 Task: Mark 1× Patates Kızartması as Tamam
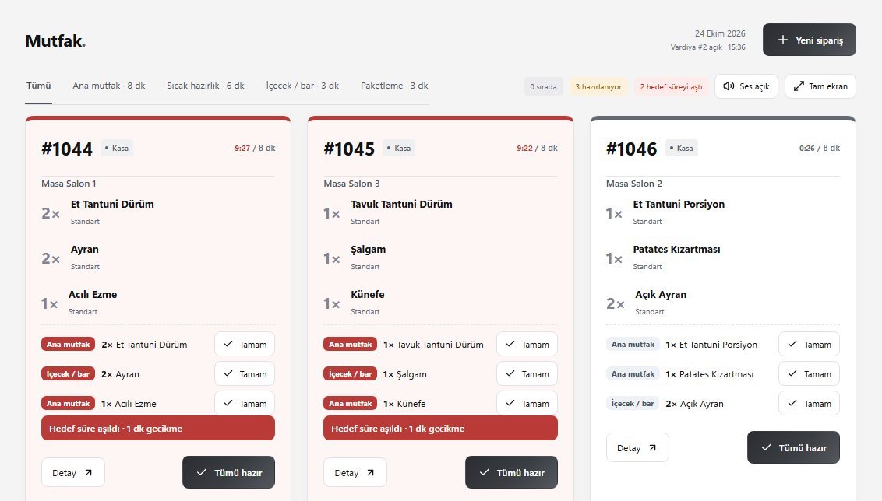(809, 374)
